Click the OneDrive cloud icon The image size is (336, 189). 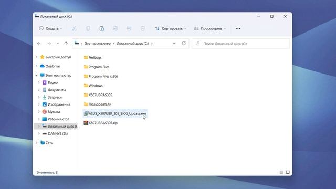(x=42, y=66)
